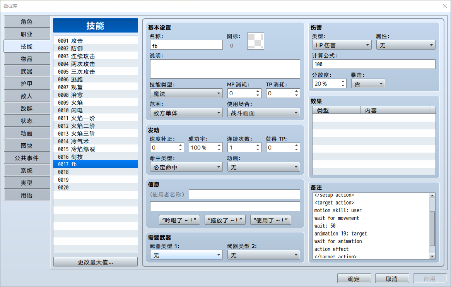Click the 更改最大值... button

pos(96,262)
